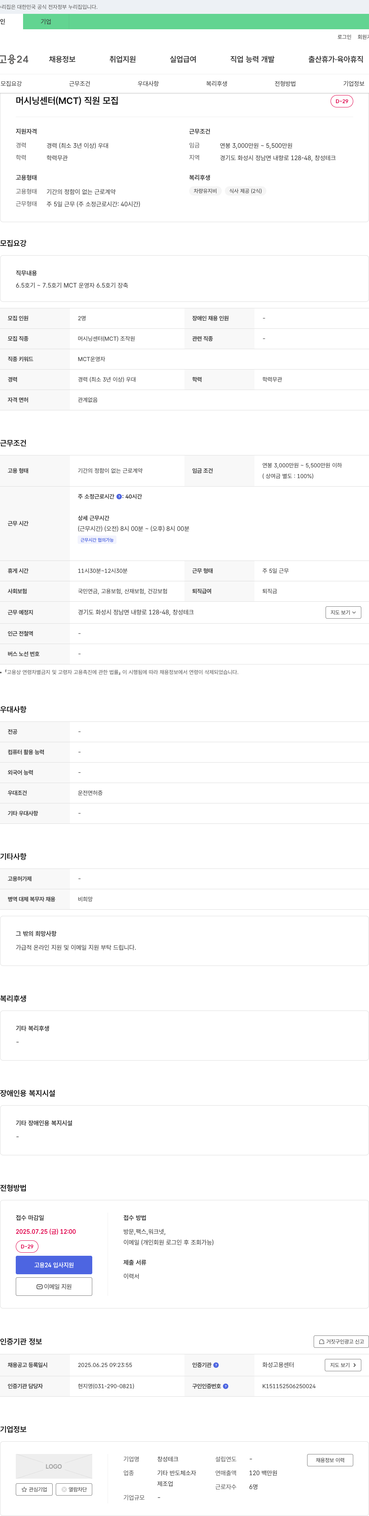
Task: Jump to the 우대사항 section tab
Action: [148, 84]
